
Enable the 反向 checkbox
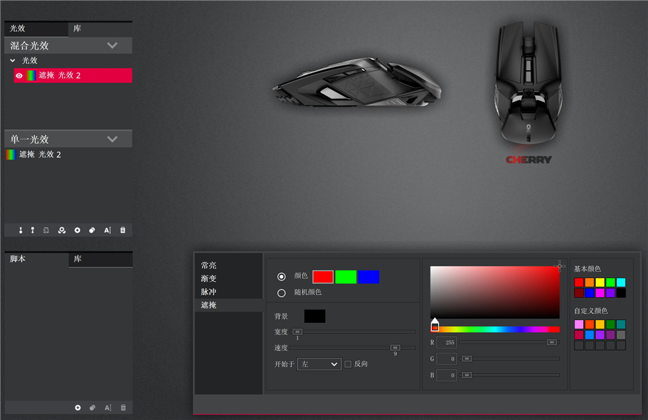pos(348,364)
